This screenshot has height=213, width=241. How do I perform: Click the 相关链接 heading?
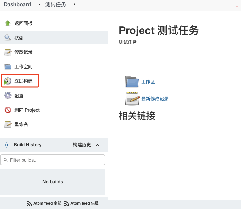point(137,116)
